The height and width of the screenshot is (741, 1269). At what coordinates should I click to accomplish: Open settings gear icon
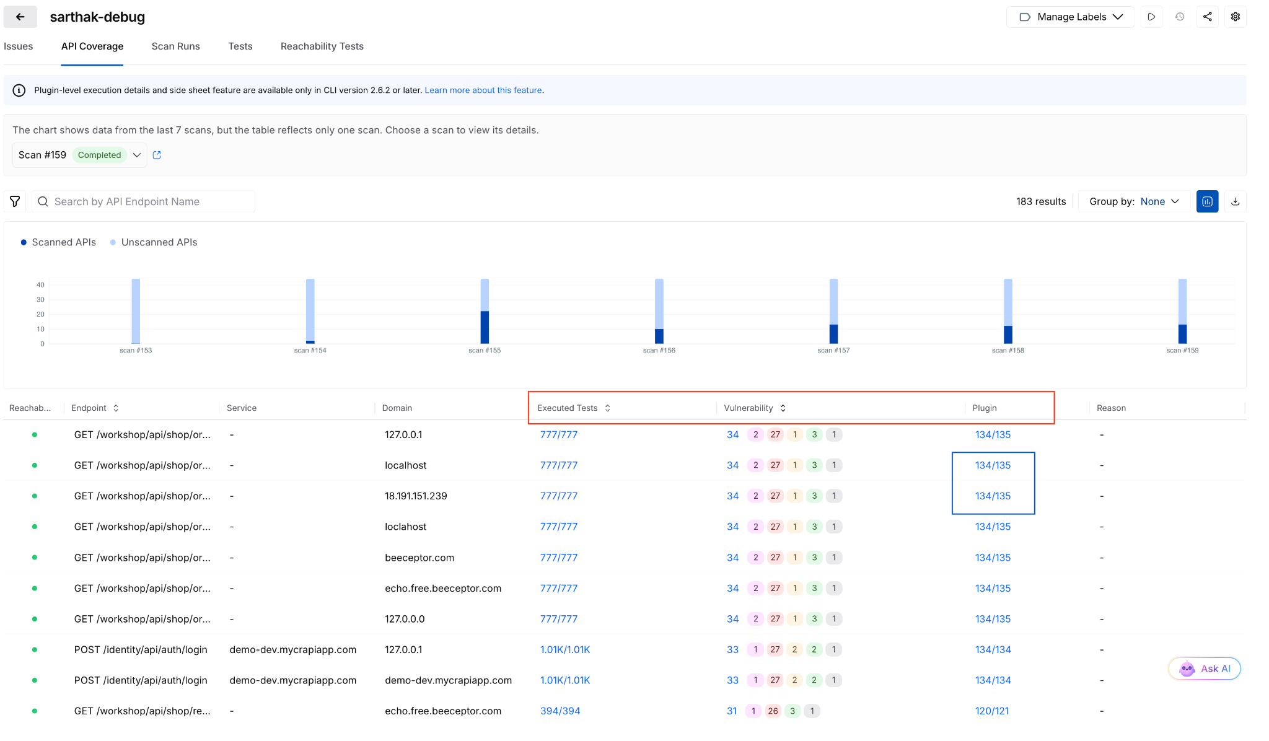tap(1236, 17)
